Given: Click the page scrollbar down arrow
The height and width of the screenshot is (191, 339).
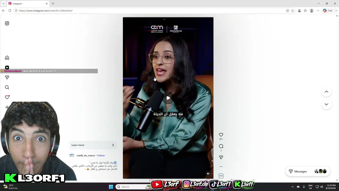Looking at the screenshot, I should 337,180.
